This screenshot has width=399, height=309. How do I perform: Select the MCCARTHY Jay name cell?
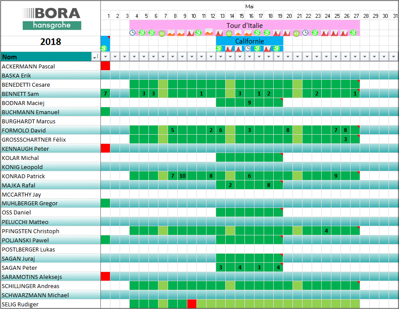point(50,194)
